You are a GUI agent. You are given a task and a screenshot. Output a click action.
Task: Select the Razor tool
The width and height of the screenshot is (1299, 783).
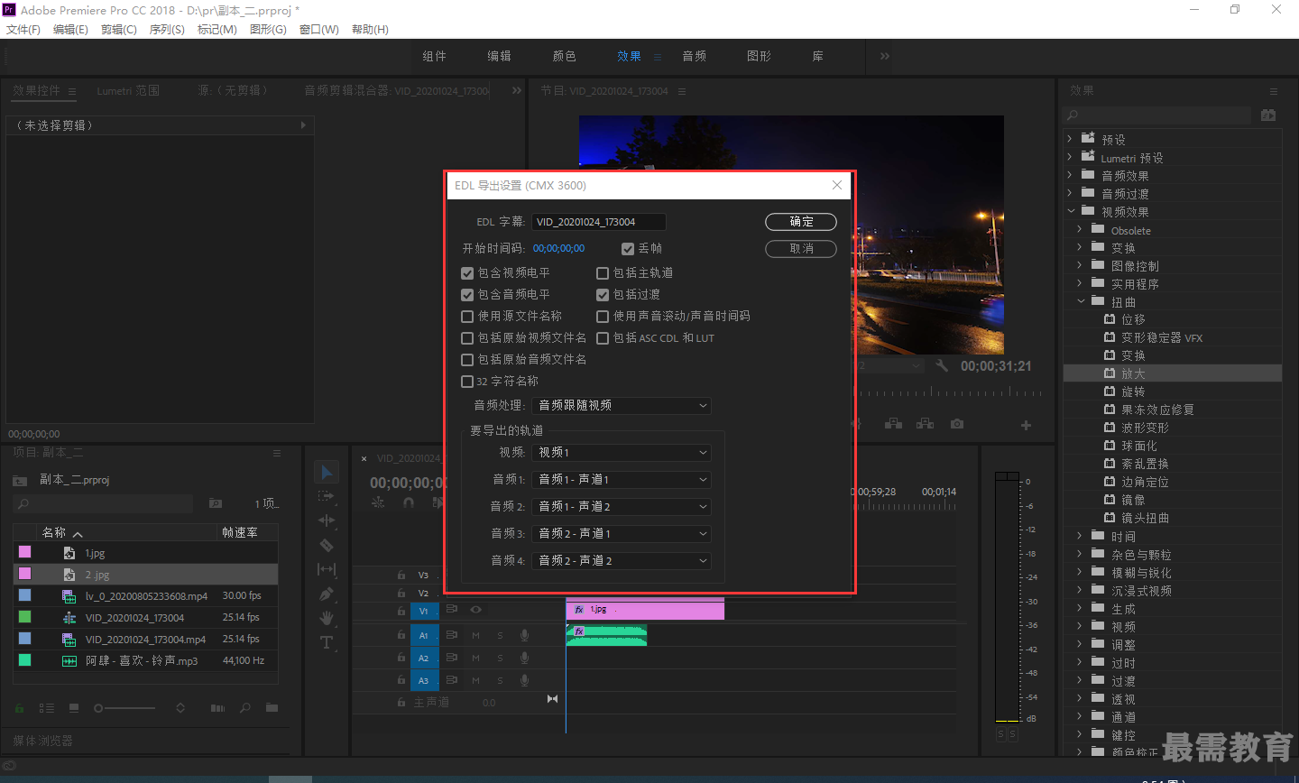click(327, 545)
